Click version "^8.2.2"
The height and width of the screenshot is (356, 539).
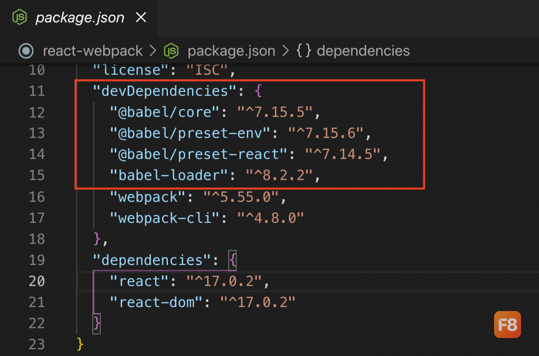point(279,176)
